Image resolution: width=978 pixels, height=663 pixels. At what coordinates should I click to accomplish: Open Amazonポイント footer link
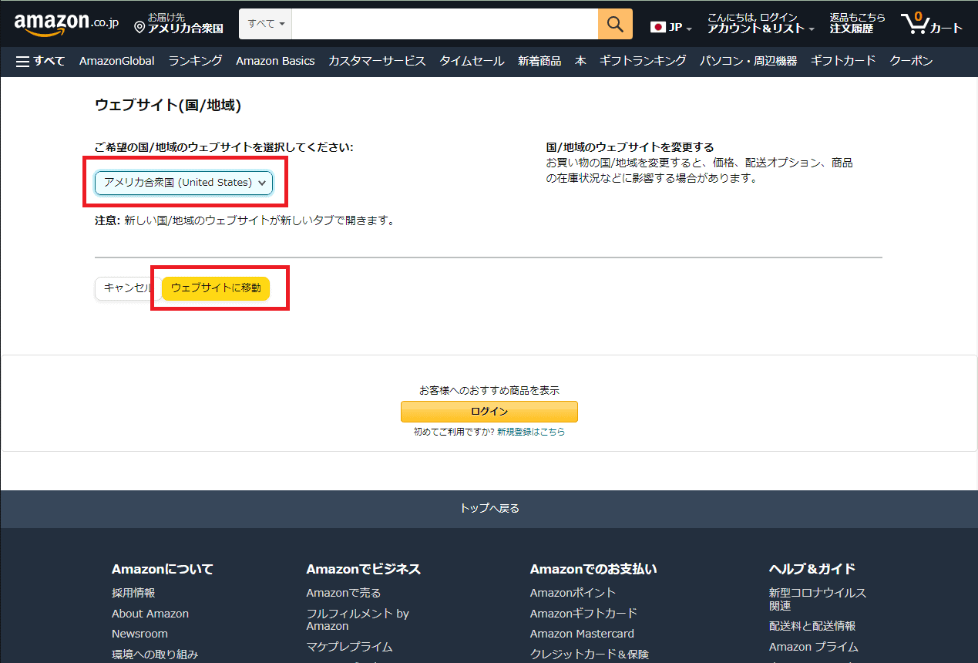click(x=573, y=593)
